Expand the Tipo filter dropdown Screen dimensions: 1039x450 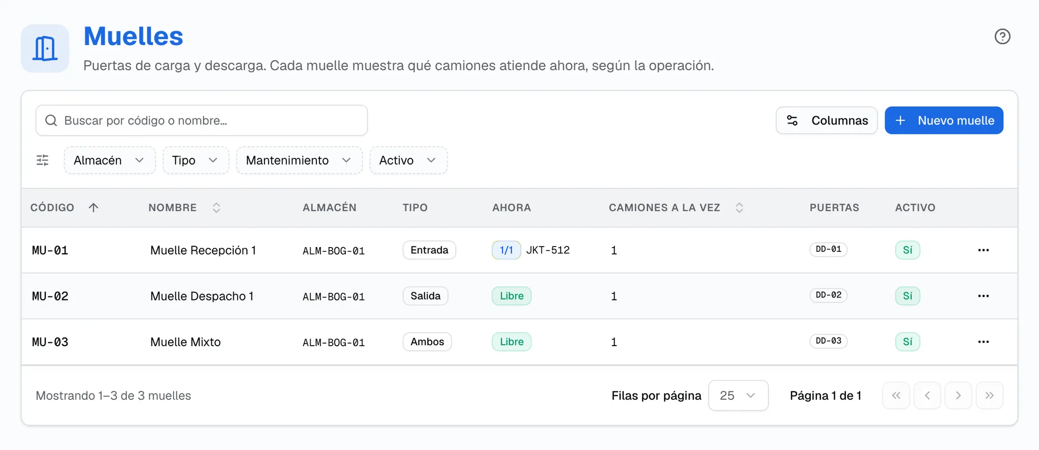pos(196,160)
